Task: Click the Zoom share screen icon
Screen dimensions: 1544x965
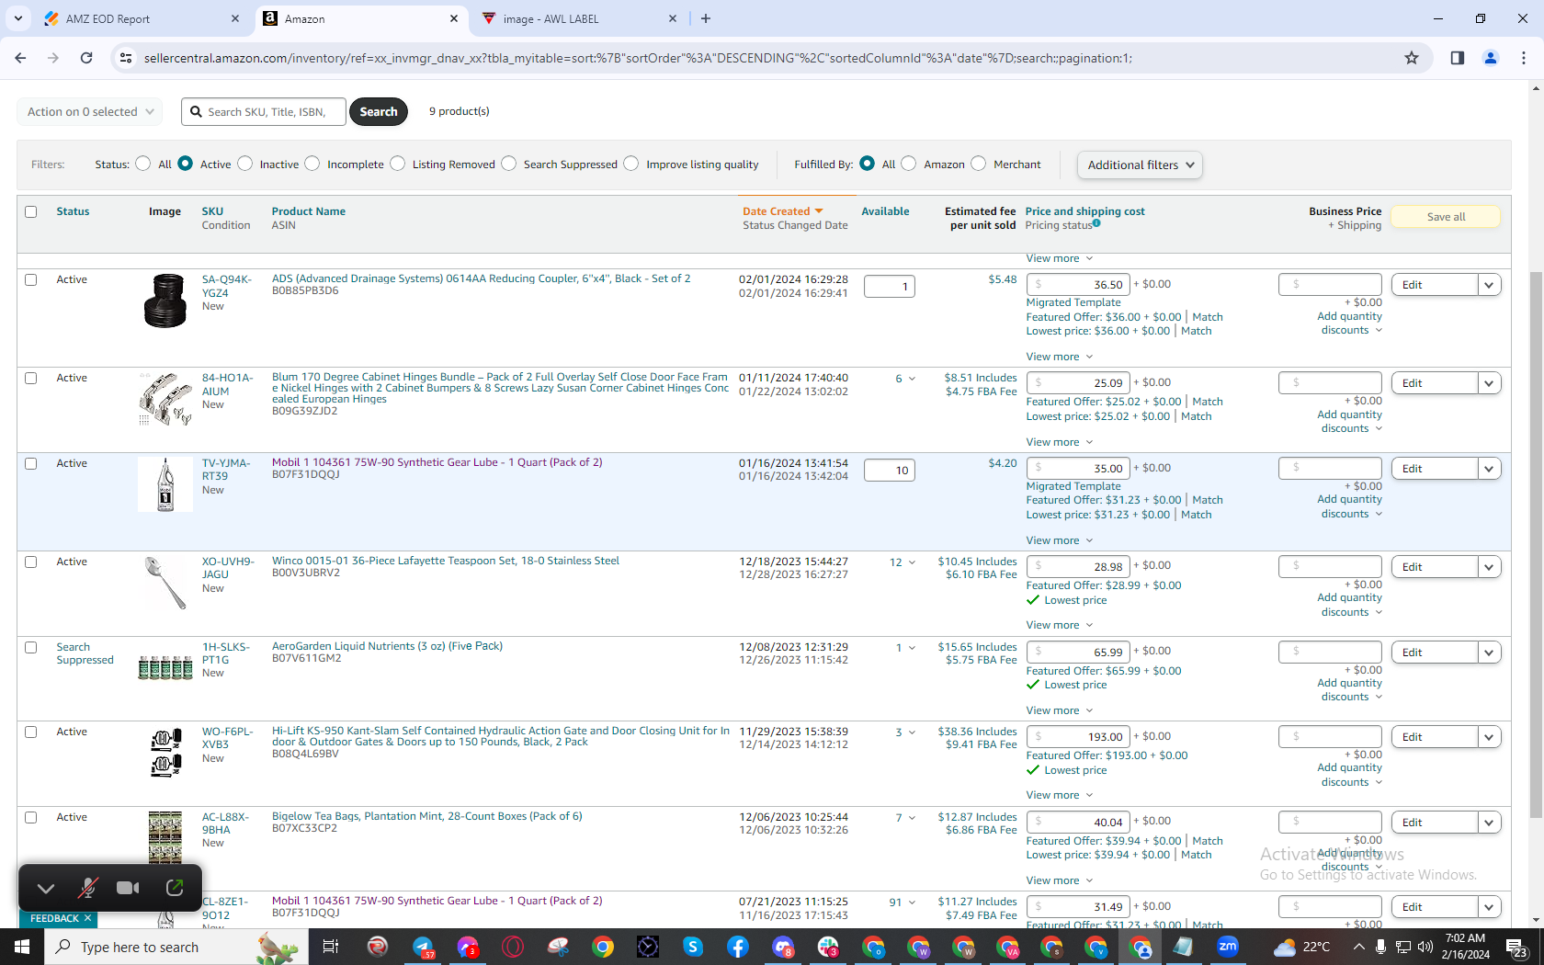Action: (x=175, y=888)
